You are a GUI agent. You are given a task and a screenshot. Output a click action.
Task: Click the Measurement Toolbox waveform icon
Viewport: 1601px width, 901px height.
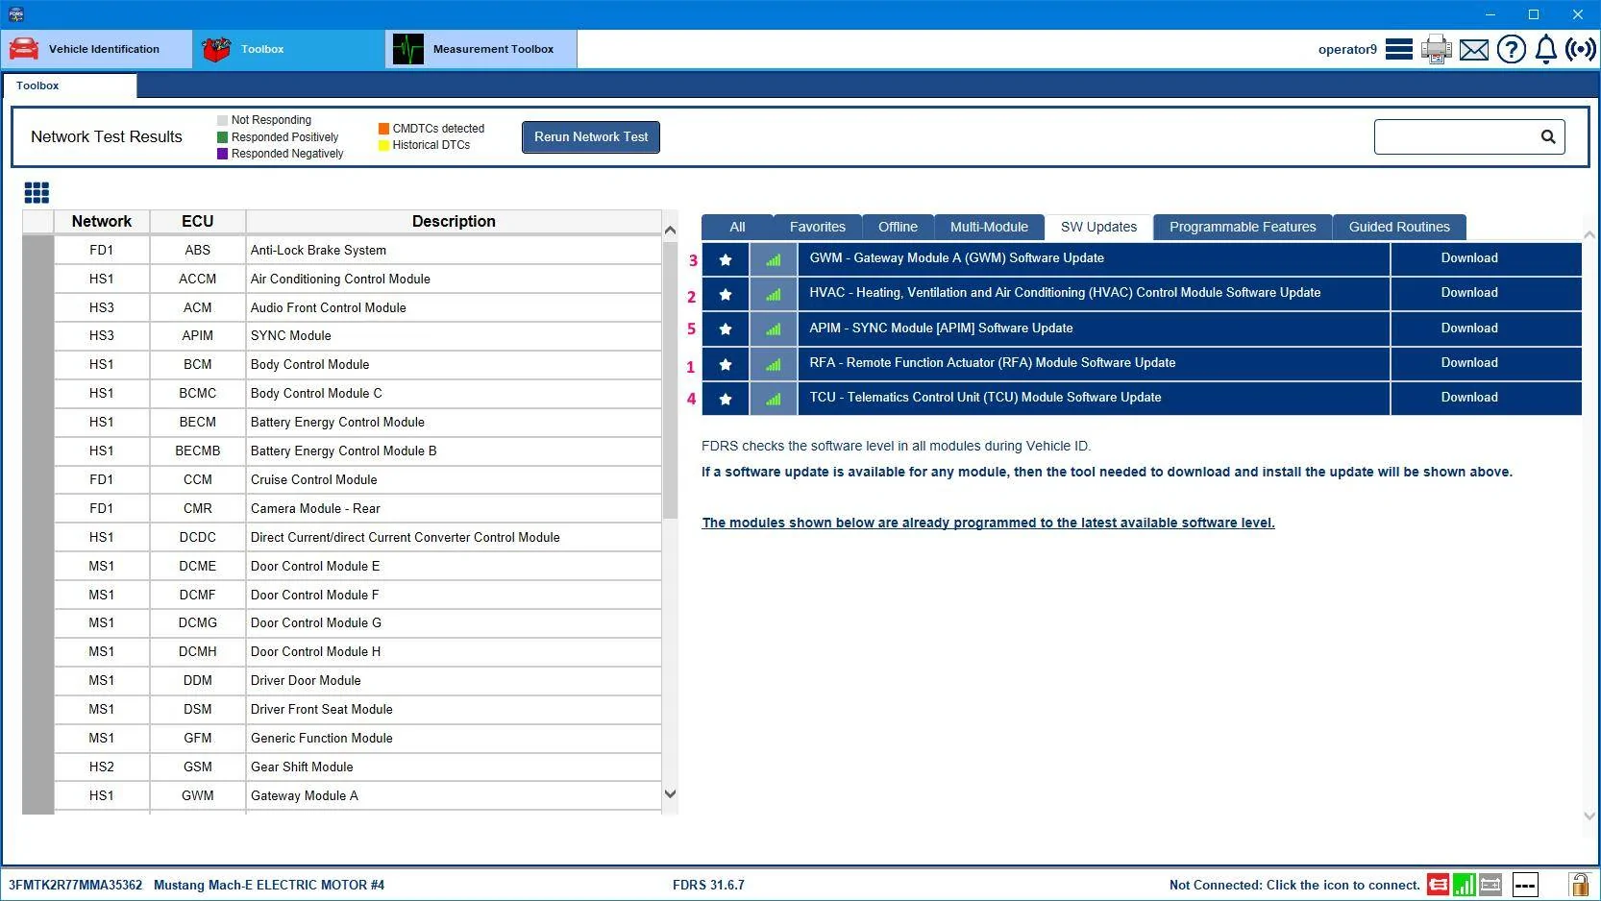(x=408, y=49)
